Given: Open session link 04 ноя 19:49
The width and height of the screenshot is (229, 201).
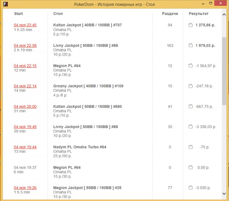Looking at the screenshot, I should (25, 127).
